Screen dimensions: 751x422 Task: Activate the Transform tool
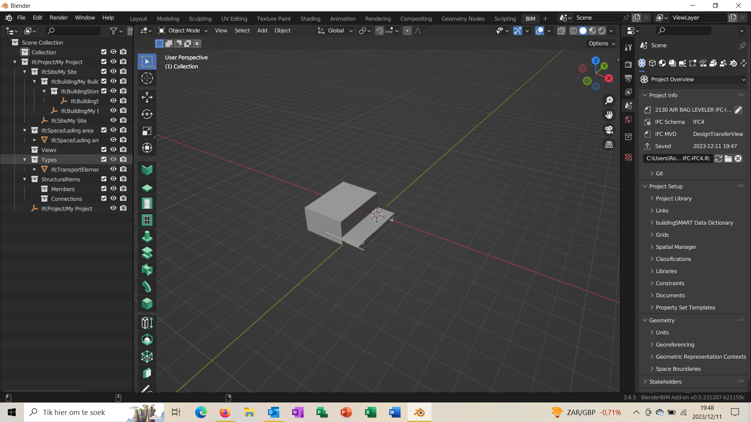[x=147, y=148]
